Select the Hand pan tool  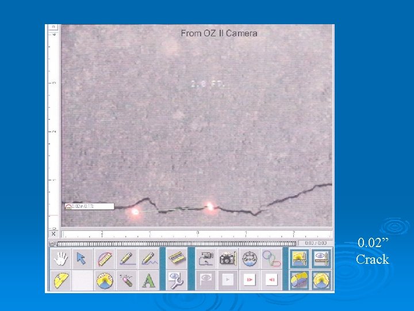[x=60, y=259]
